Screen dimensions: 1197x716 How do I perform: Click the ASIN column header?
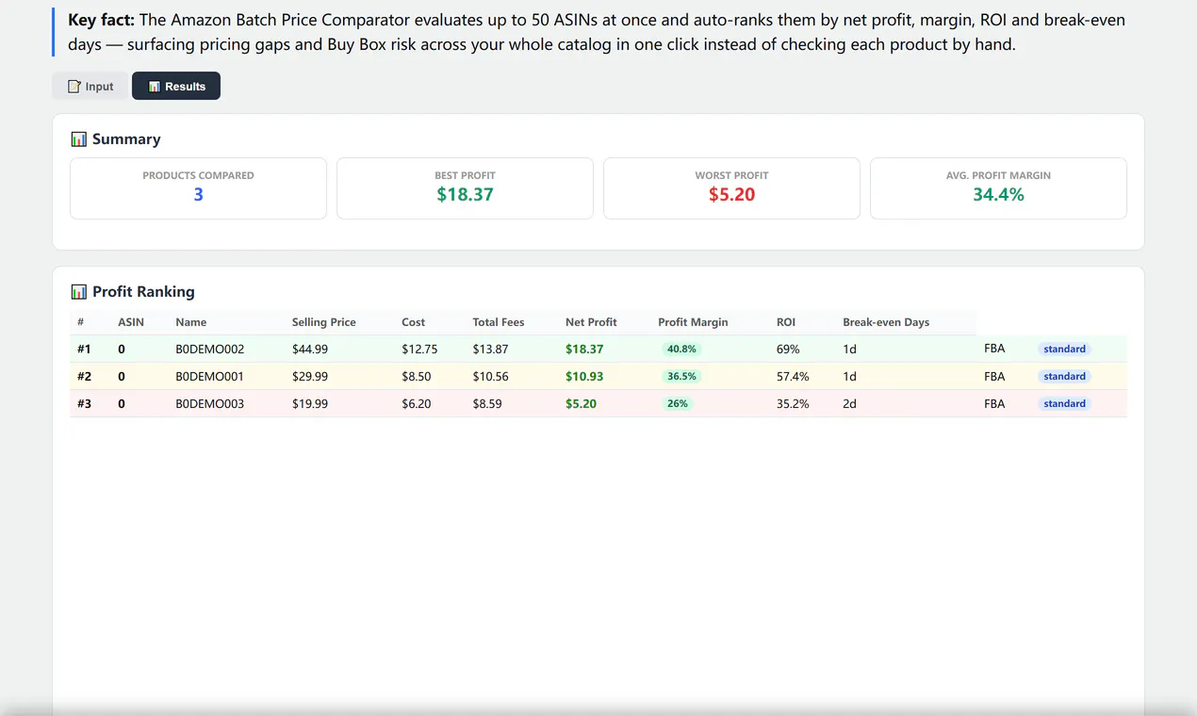click(x=131, y=322)
